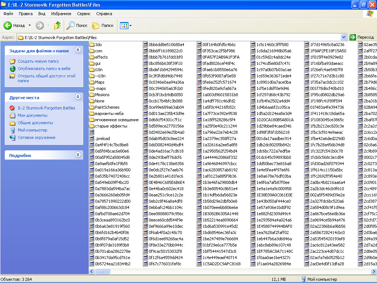Screen dimensions: 377x283
Task: Open the view mode icon in toolbar
Action: click(x=124, y=25)
